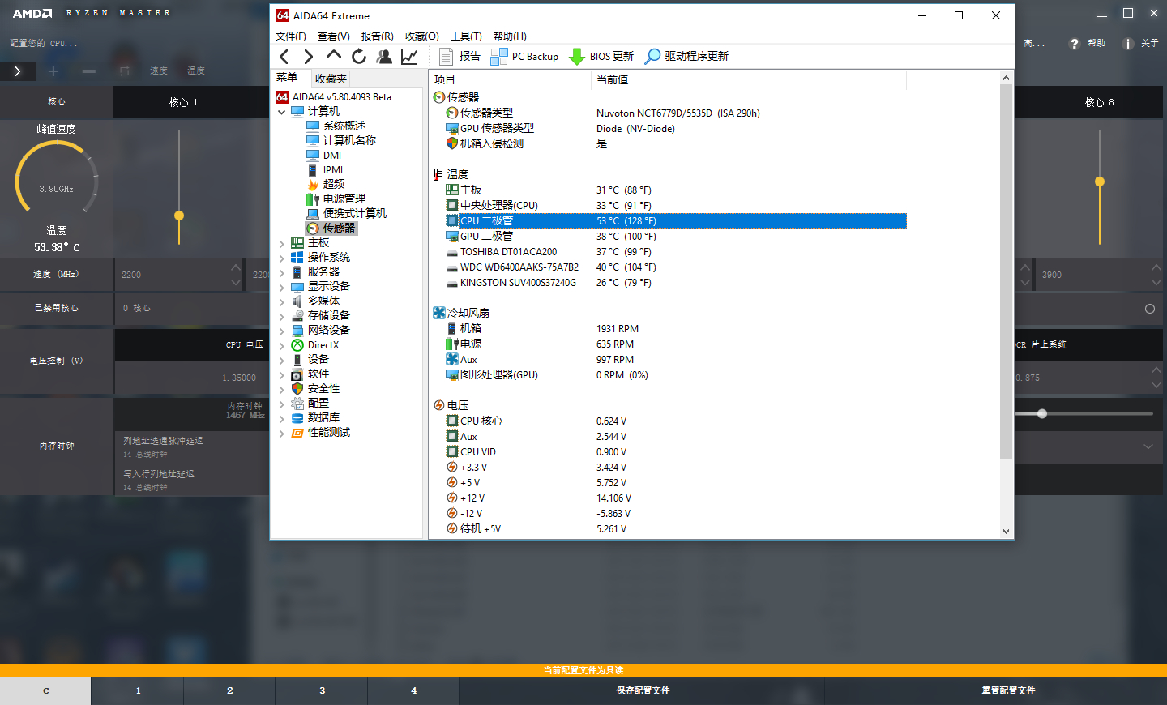Click the horizontal slider handle in Ryzen Master

1042,414
